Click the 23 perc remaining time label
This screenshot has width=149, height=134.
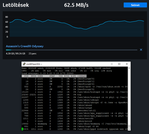coord(33,53)
